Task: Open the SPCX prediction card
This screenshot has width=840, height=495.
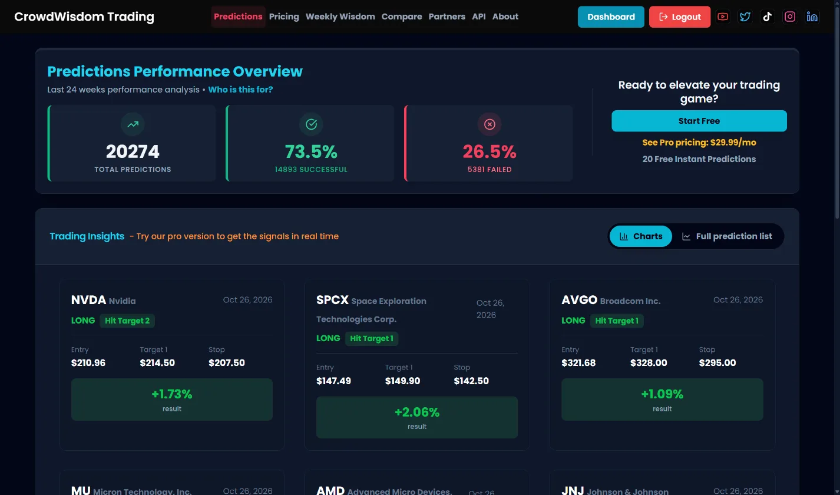Action: (x=417, y=365)
